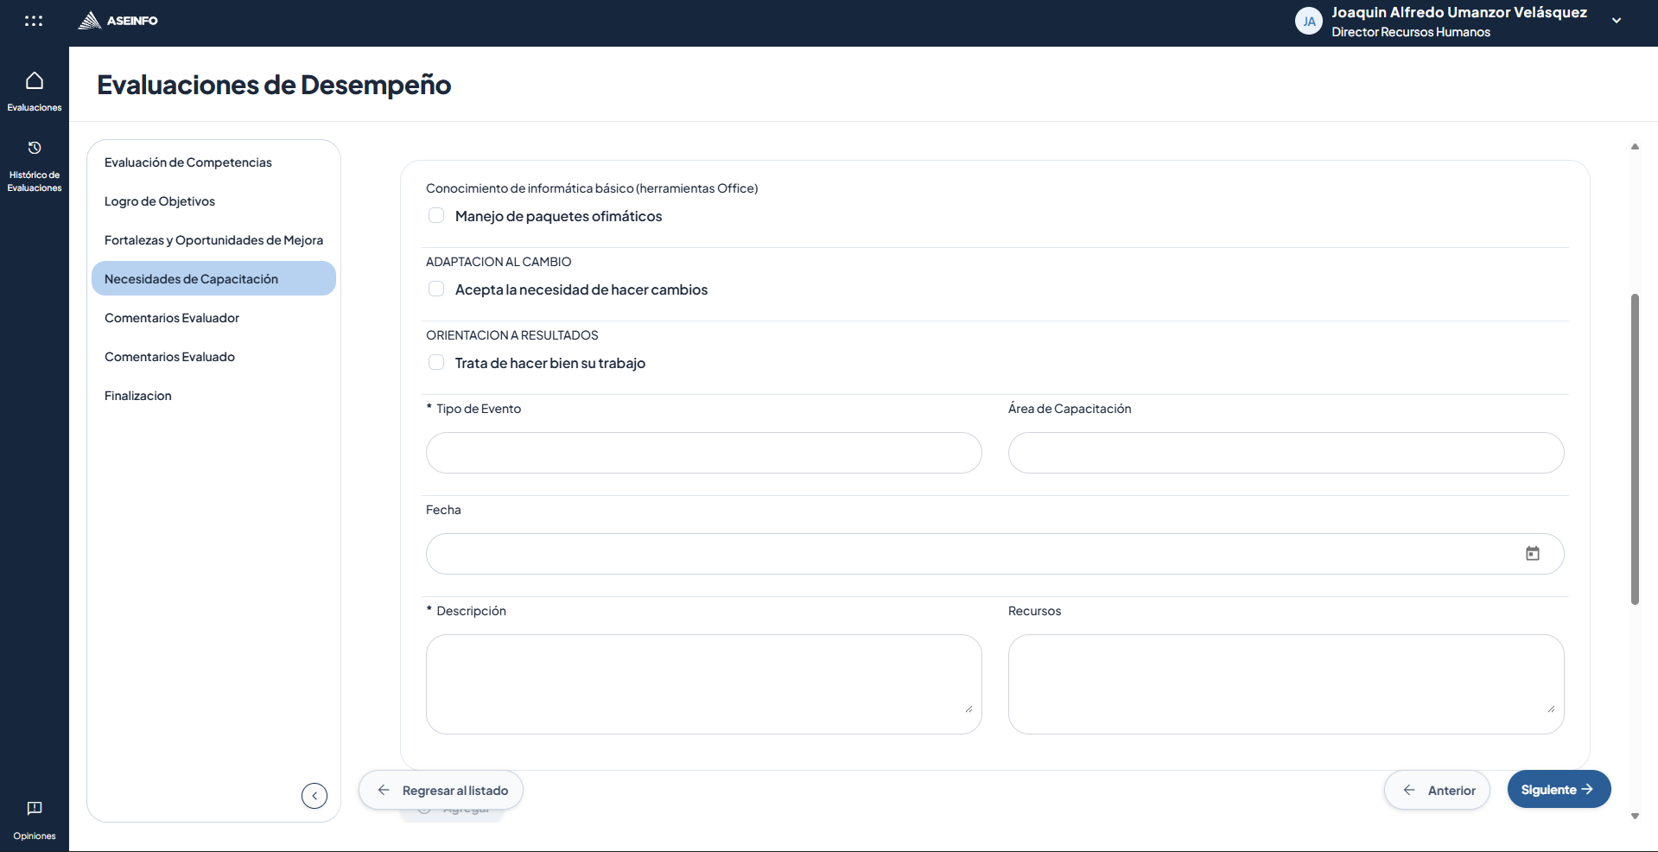This screenshot has height=852, width=1658.
Task: Open the Área de Capacitación field
Action: click(x=1286, y=453)
